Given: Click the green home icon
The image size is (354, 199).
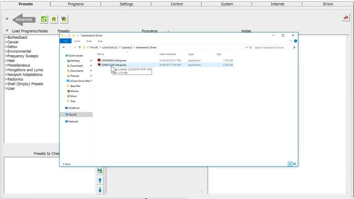Looking at the screenshot, I should click(54, 19).
